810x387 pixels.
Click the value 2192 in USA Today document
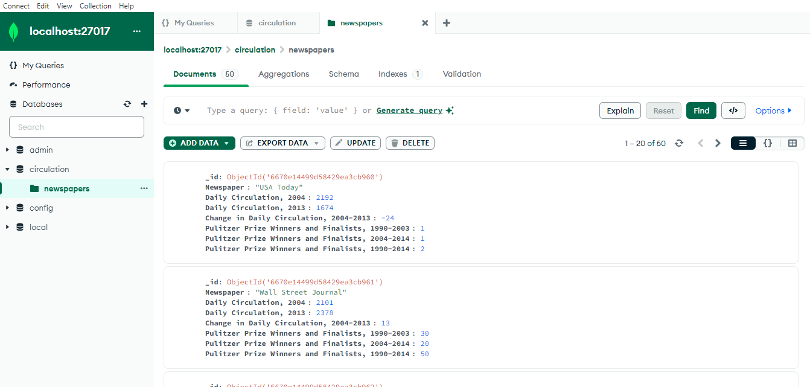click(x=325, y=197)
